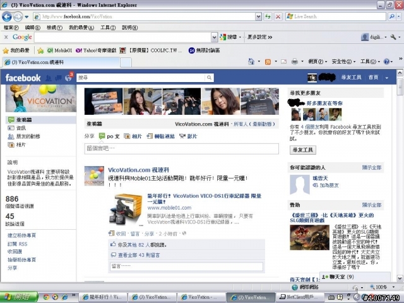Screen dimensions: 404x303
Task: Open the 我的最愛(A) menu
Action: (81, 27)
